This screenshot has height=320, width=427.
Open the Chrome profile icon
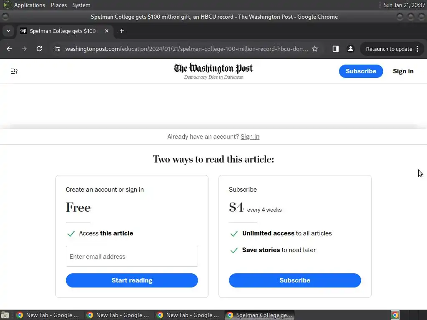coord(350,49)
